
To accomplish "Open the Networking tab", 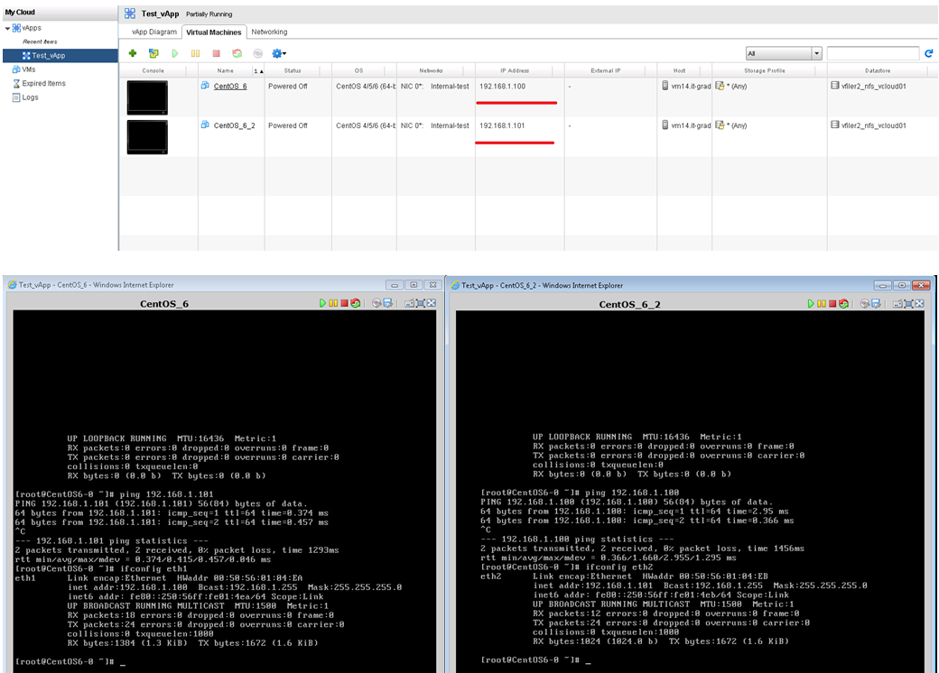I will click(269, 32).
